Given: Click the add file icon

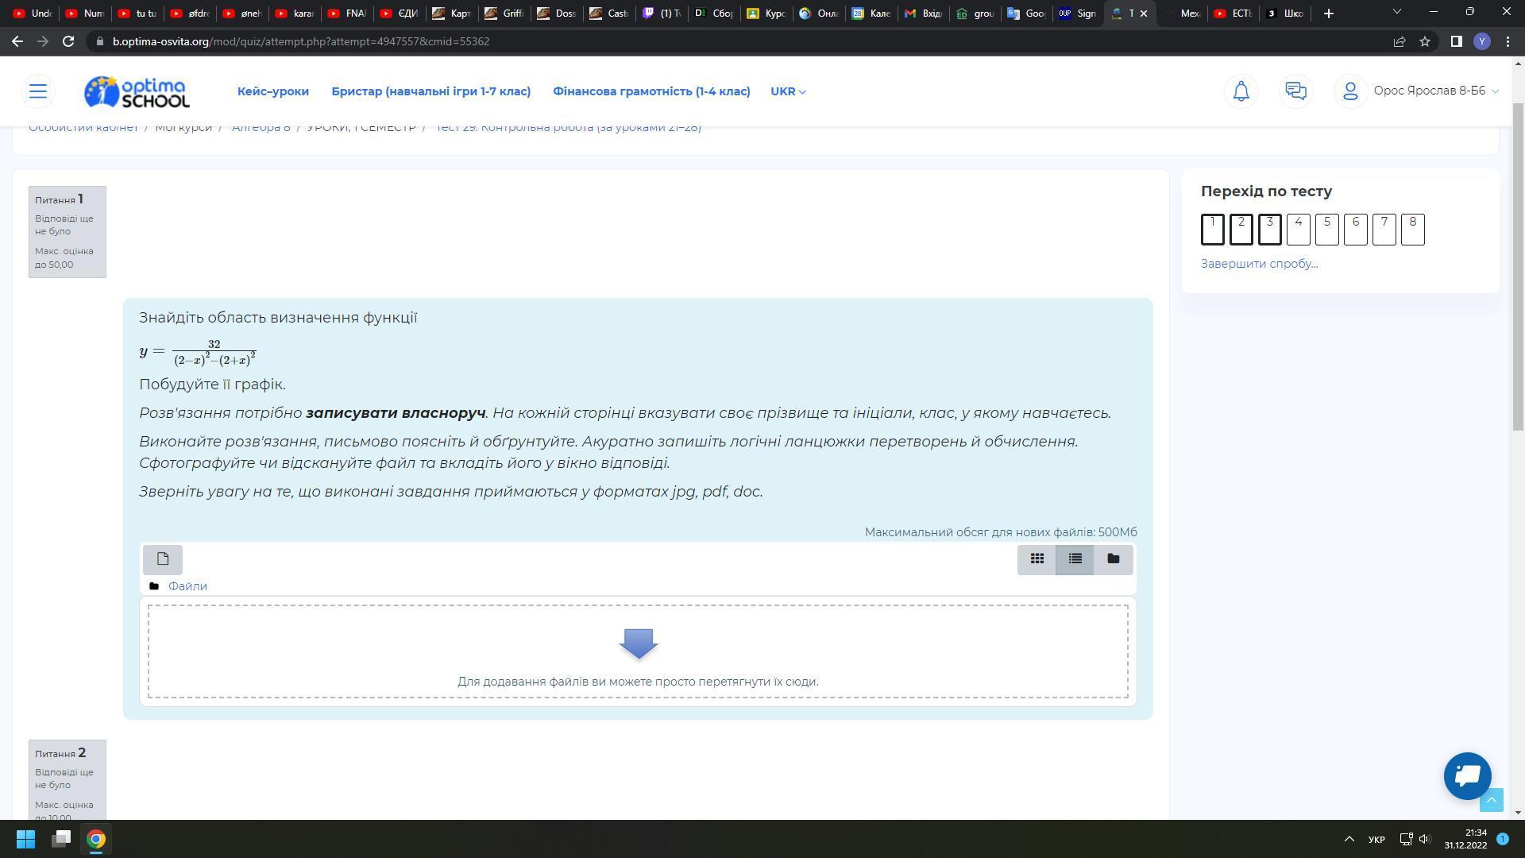Looking at the screenshot, I should pyautogui.click(x=163, y=559).
